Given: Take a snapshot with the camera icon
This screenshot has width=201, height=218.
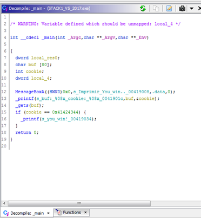Looking at the screenshot, I should [182, 8].
